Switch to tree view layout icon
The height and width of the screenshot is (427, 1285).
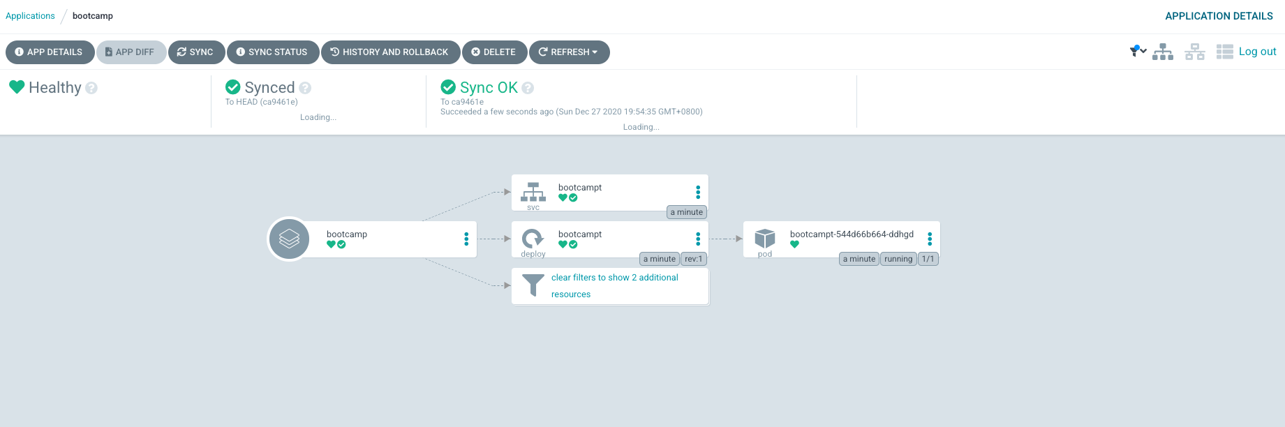point(1163,52)
